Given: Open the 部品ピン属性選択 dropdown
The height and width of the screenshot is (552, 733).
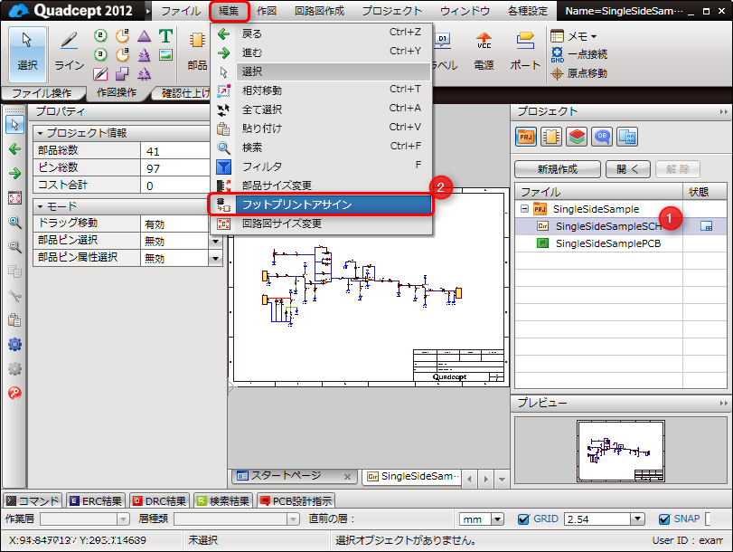Looking at the screenshot, I should 215,259.
